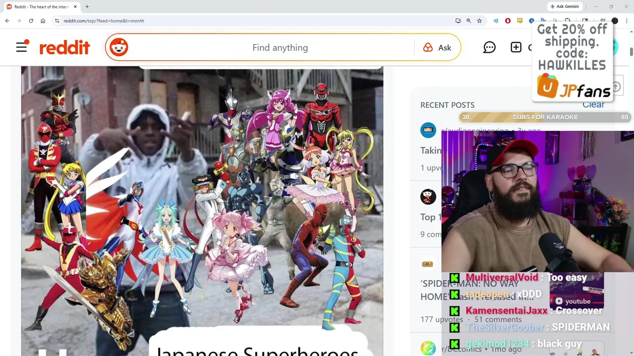634x356 pixels.
Task: Go back with the browser back arrow
Action: click(x=7, y=21)
